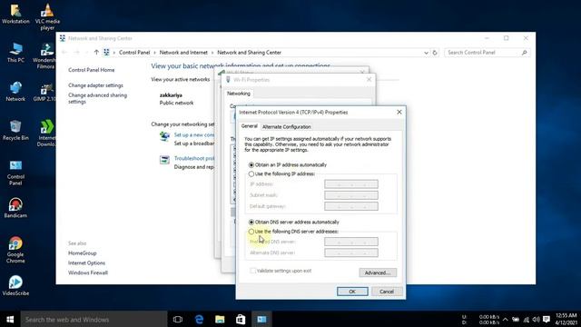Open VLC media player desktop icon

47,16
